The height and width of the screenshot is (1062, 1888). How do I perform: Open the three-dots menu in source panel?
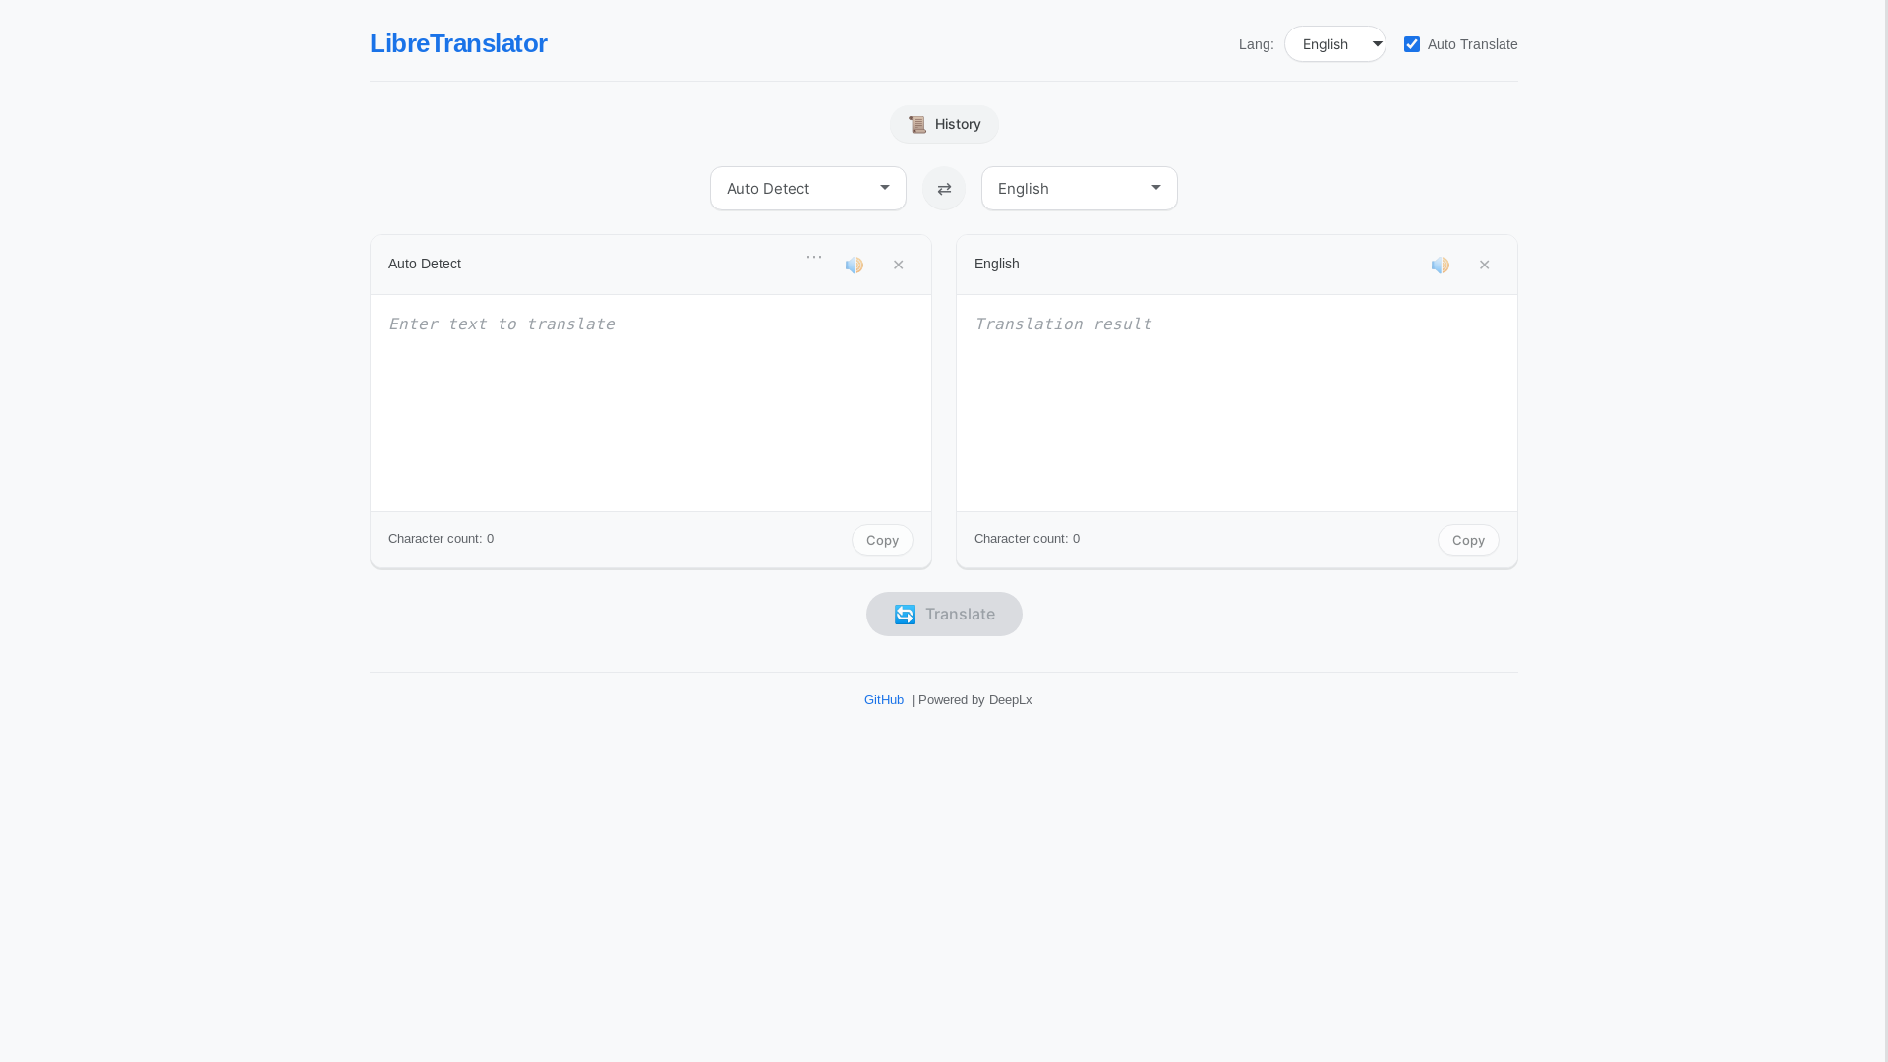click(814, 258)
